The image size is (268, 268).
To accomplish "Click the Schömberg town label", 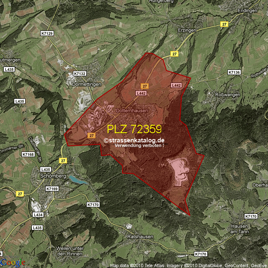I will (53, 176).
